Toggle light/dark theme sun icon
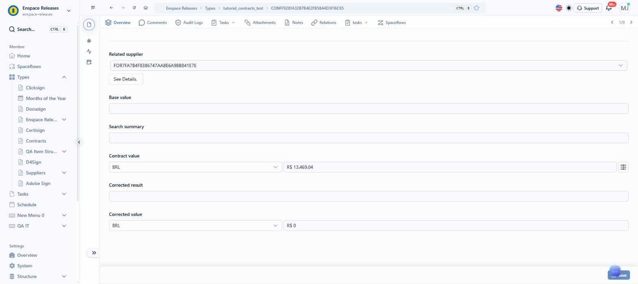 [x=569, y=8]
